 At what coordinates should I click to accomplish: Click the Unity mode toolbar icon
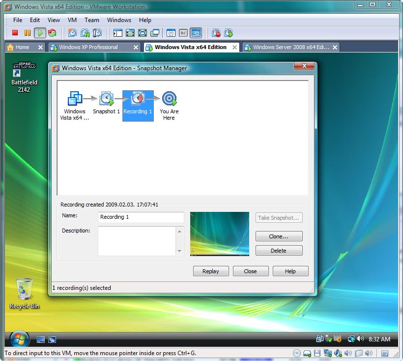tap(155, 33)
